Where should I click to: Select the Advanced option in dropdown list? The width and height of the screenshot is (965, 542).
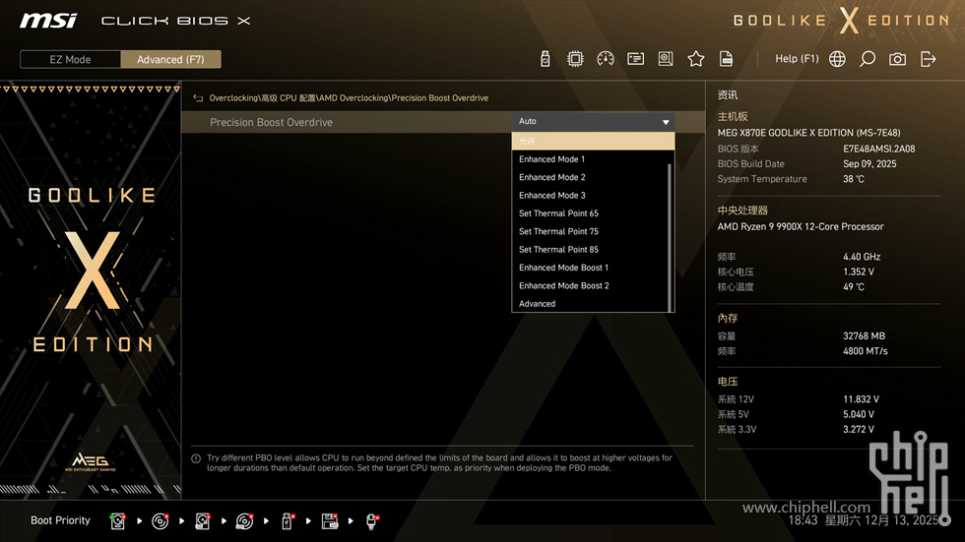538,304
